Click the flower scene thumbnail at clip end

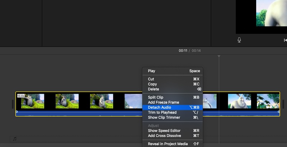click(268, 101)
